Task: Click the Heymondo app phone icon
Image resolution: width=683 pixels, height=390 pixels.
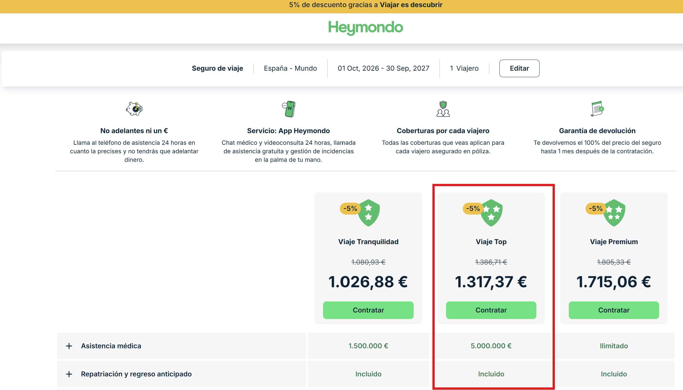Action: [x=289, y=109]
